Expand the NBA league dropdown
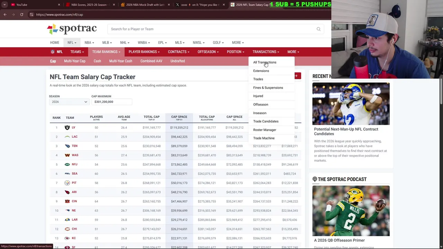This screenshot has width=443, height=249. pos(89,43)
